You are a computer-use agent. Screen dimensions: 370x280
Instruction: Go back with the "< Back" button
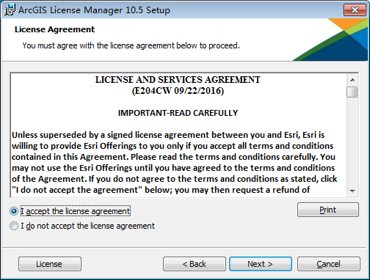pyautogui.click(x=195, y=264)
